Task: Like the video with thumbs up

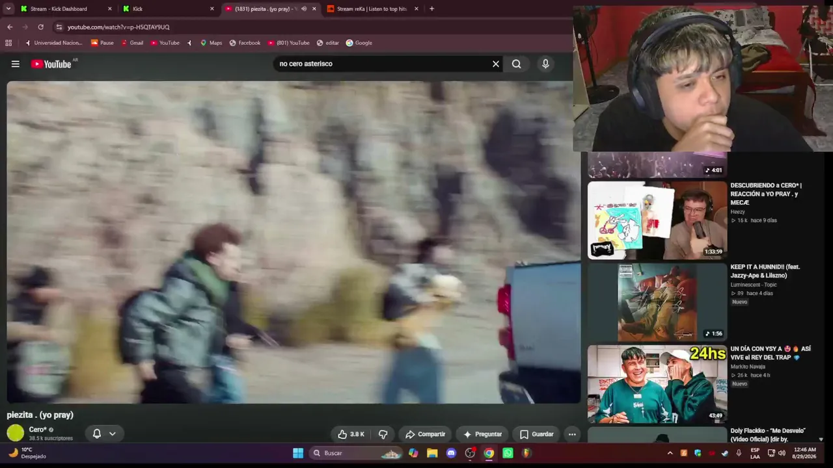Action: coord(351,434)
